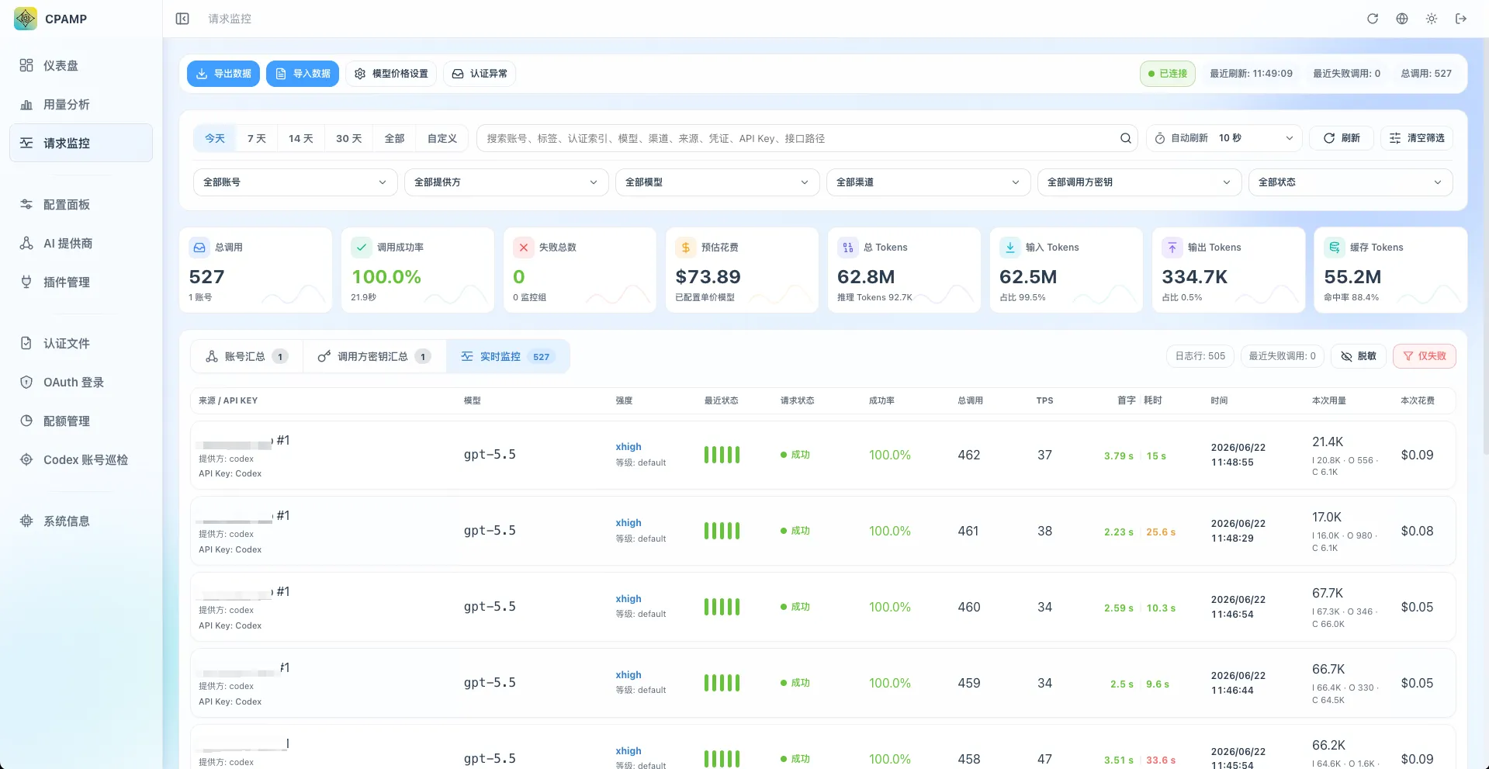Open 模型价格设置 settings

(391, 74)
